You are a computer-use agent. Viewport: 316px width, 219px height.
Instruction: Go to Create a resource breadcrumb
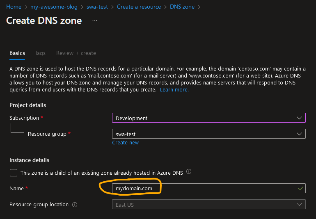[139, 7]
